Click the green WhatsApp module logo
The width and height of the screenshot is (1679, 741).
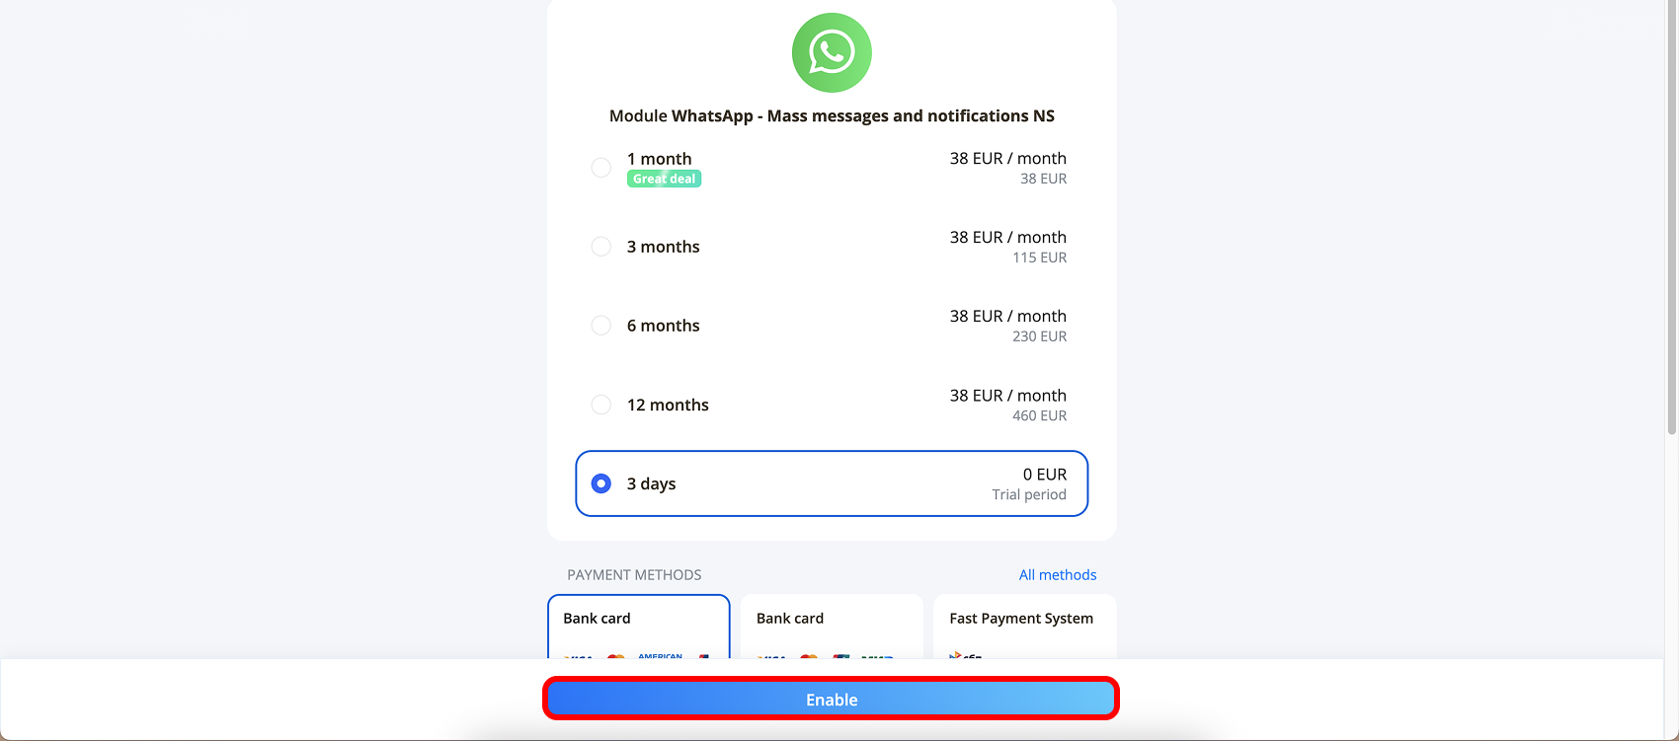click(x=832, y=52)
